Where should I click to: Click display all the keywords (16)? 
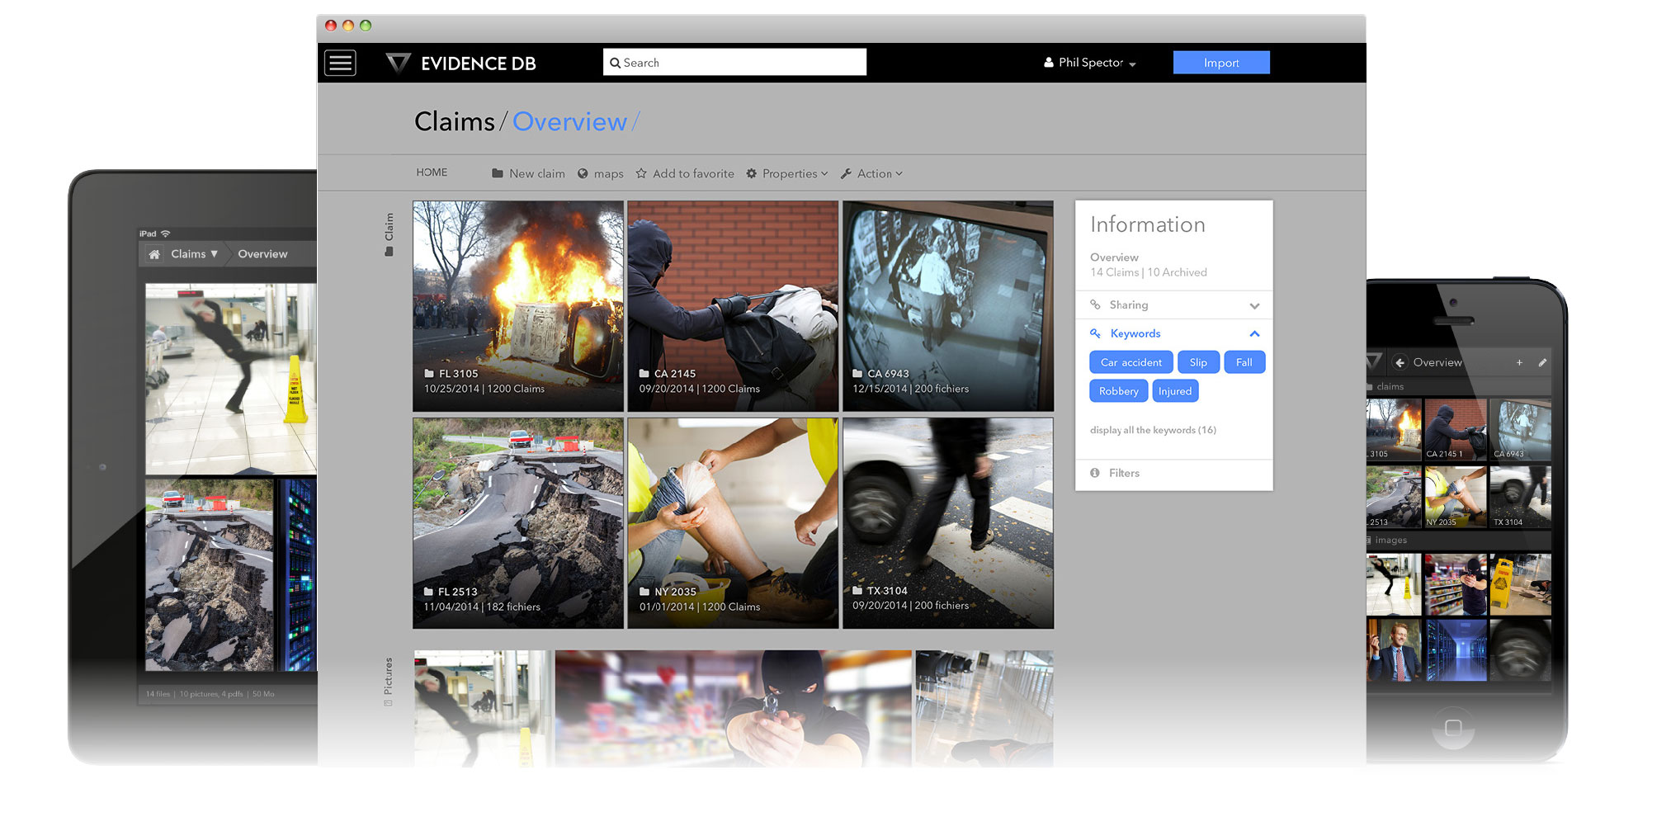coord(1153,430)
